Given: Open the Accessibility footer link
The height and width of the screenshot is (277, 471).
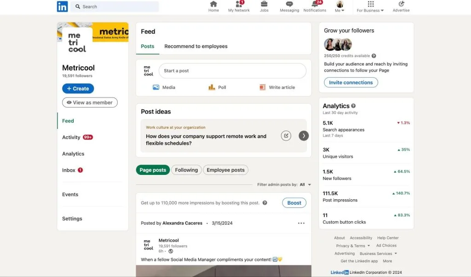Looking at the screenshot, I should point(361,237).
